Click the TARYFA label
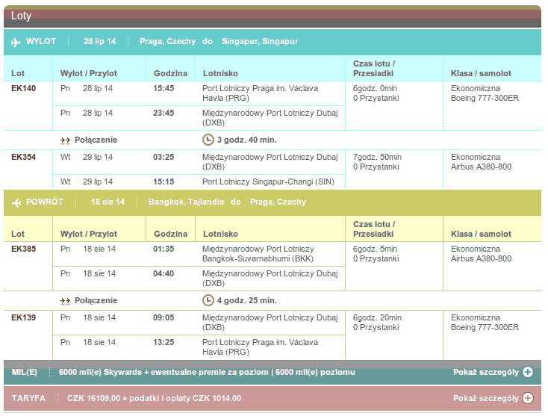This screenshot has width=548, height=416. [x=28, y=398]
